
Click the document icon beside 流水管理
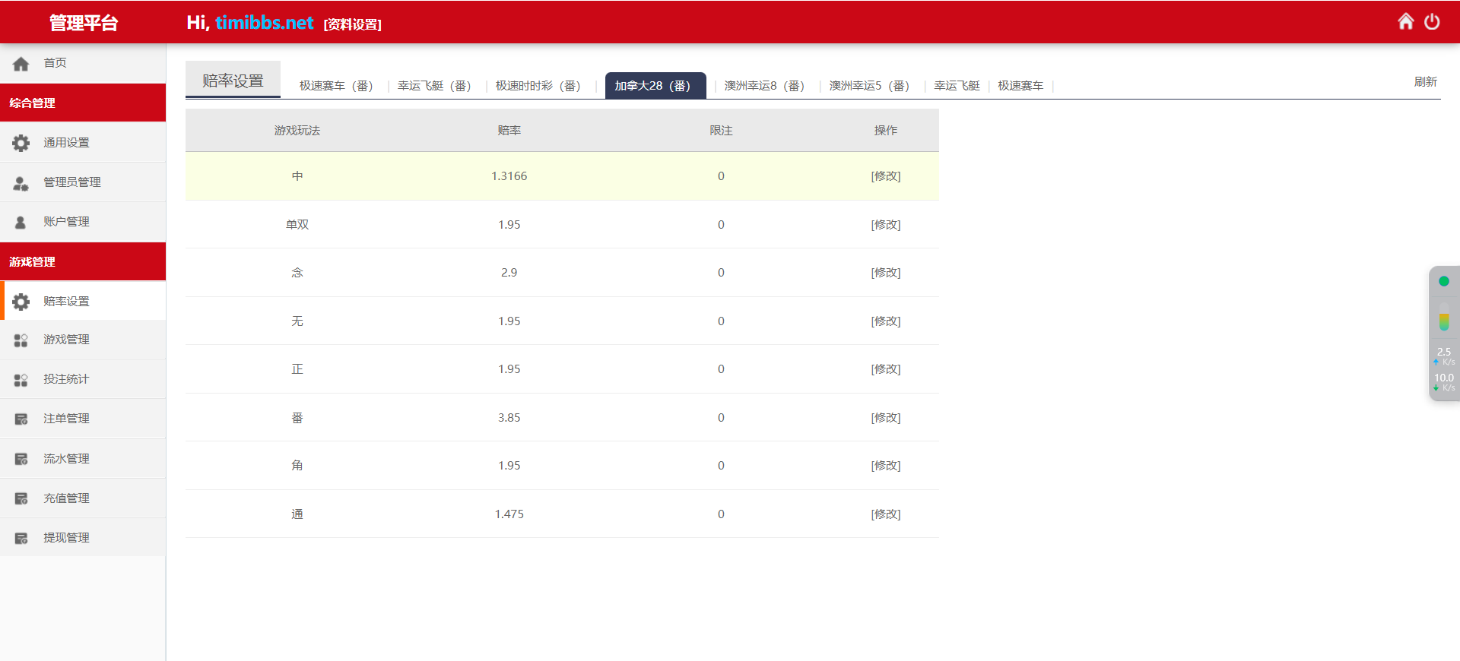[21, 459]
